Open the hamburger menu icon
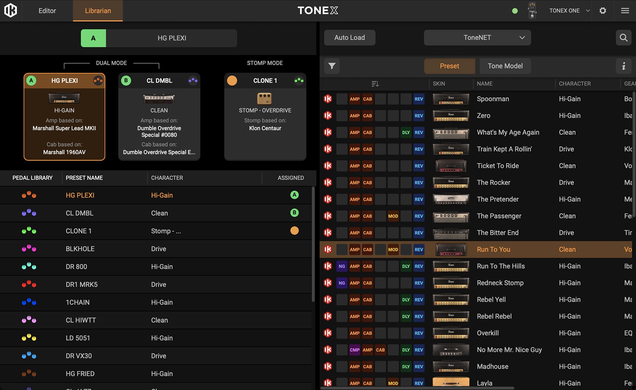The height and width of the screenshot is (390, 636). point(625,10)
